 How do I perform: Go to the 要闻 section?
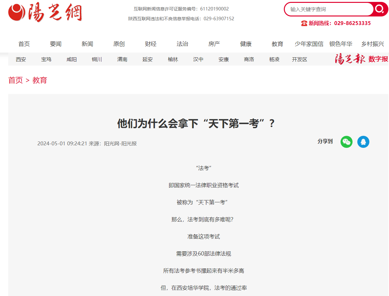pos(56,44)
